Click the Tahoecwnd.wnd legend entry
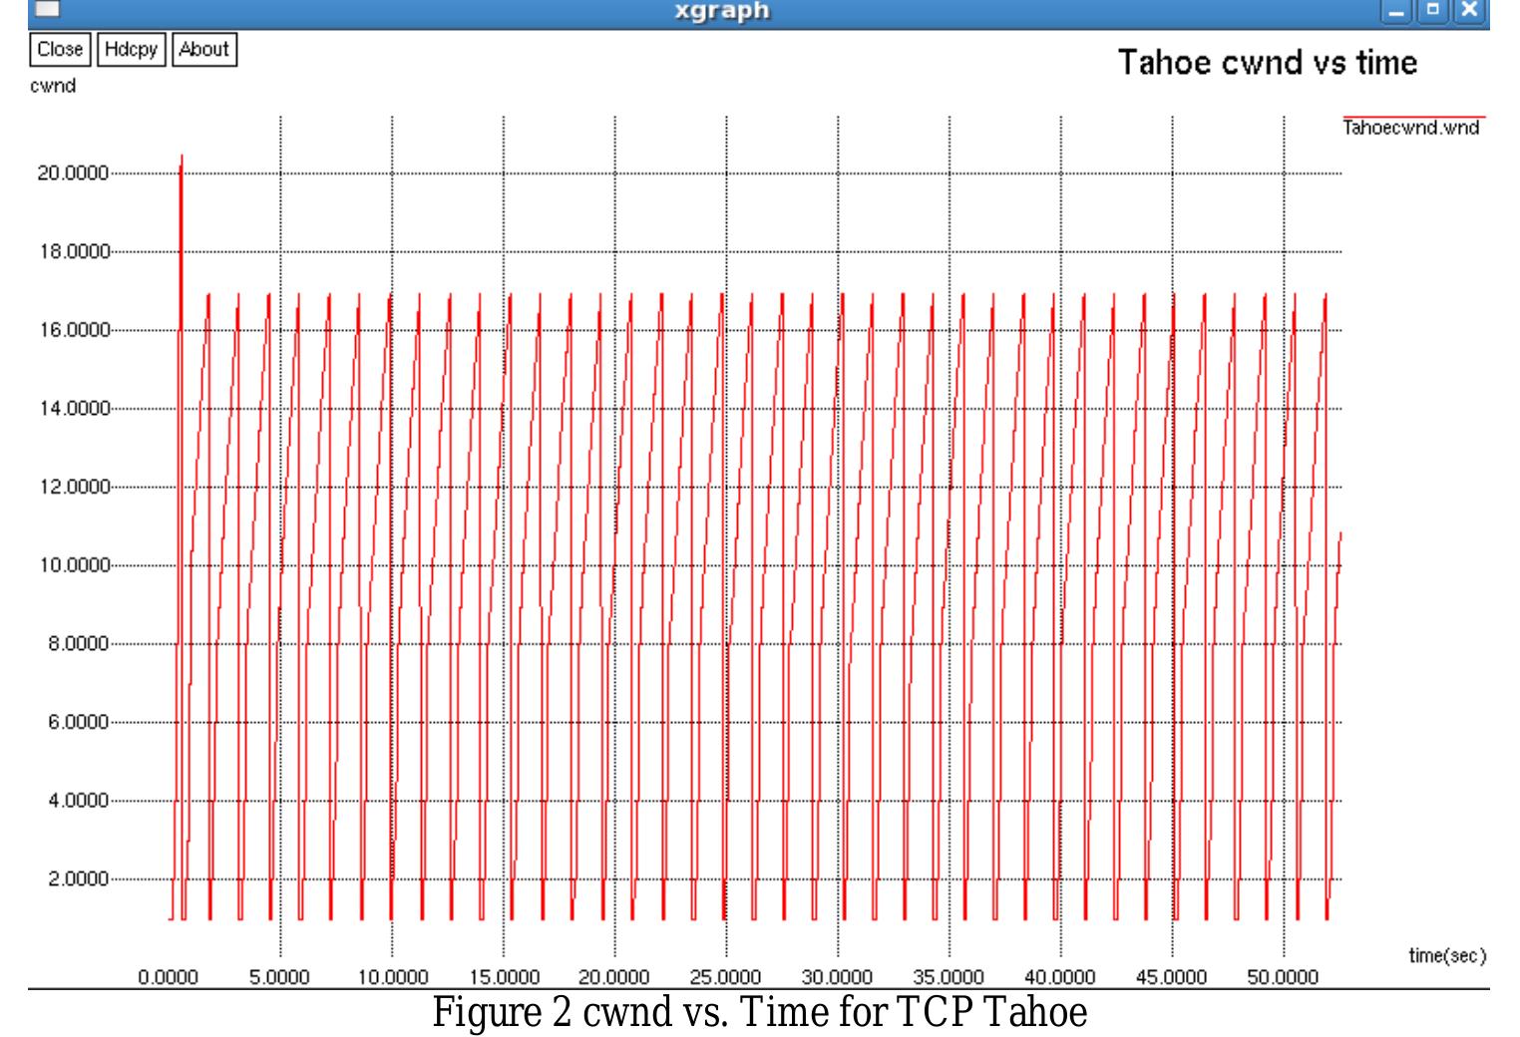Image resolution: width=1520 pixels, height=1037 pixels. pyautogui.click(x=1411, y=128)
